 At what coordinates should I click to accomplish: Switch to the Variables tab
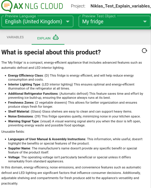click(x=15, y=37)
